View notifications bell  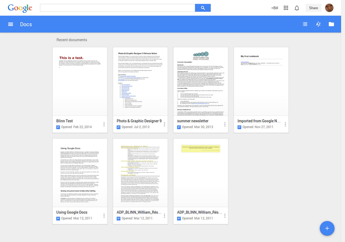coord(297,8)
